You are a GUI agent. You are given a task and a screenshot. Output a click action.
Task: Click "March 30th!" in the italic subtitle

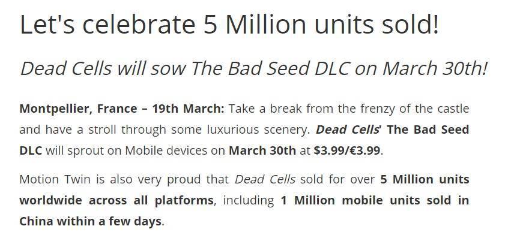coord(435,68)
